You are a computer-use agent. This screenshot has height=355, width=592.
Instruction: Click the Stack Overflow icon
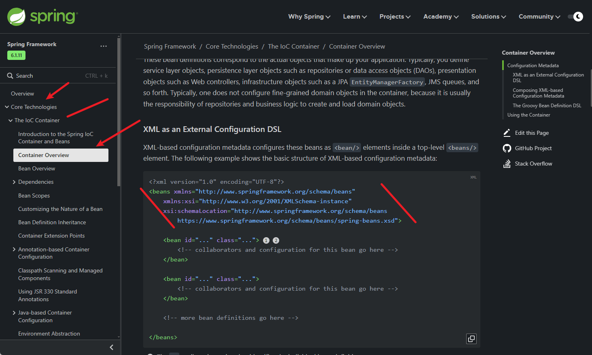pos(507,164)
